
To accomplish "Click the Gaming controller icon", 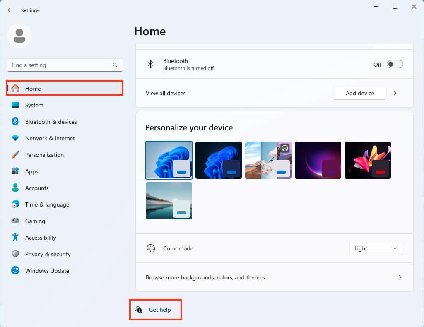I will pos(15,221).
